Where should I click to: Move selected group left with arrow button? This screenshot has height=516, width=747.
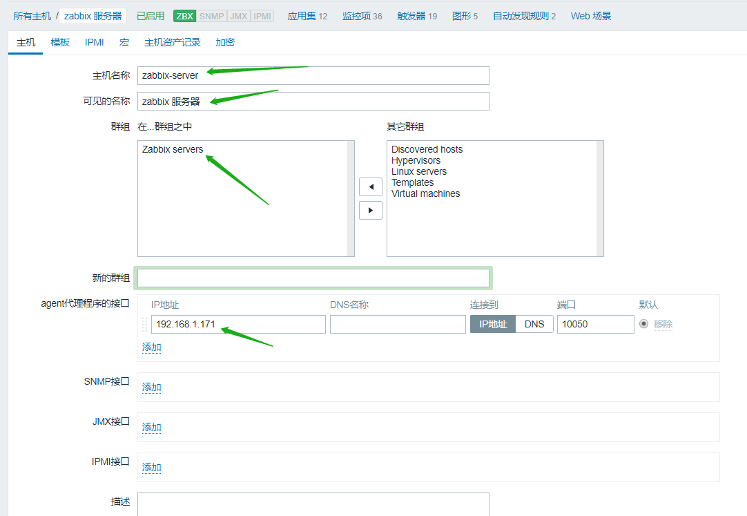pos(371,187)
